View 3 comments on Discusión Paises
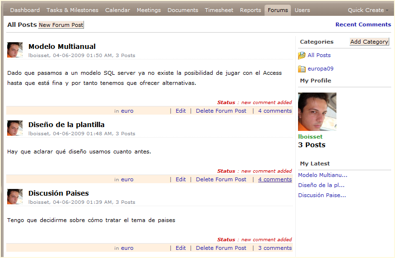 click(x=275, y=248)
